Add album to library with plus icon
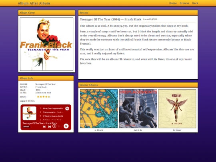This screenshot has width=216, height=162. coord(54,126)
